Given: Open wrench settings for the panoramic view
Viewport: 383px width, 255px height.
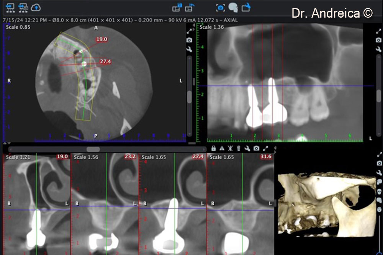Looking at the screenshot, I should tap(378, 49).
